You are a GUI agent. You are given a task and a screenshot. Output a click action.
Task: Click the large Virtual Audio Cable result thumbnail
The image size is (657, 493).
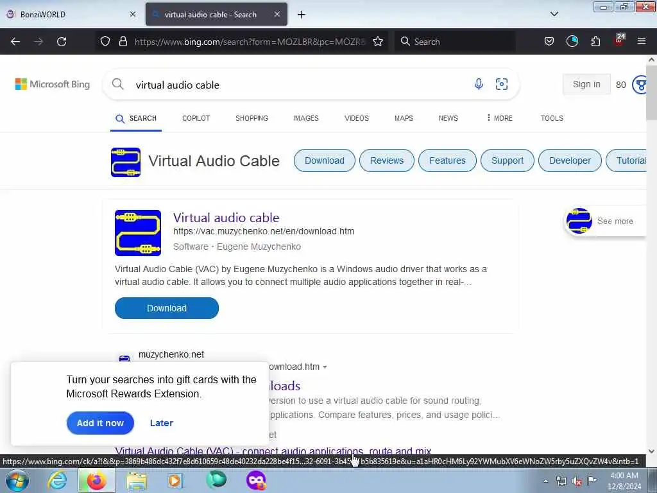click(138, 232)
